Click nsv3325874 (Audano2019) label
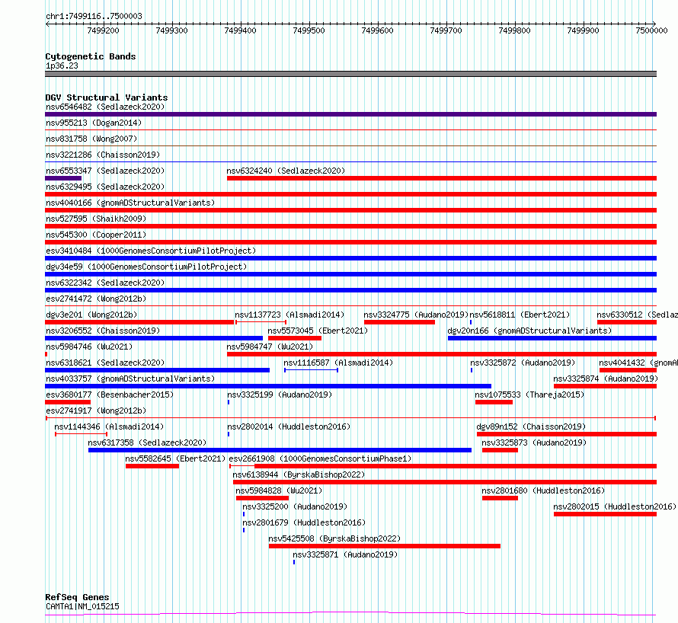The image size is (678, 623). tap(606, 379)
